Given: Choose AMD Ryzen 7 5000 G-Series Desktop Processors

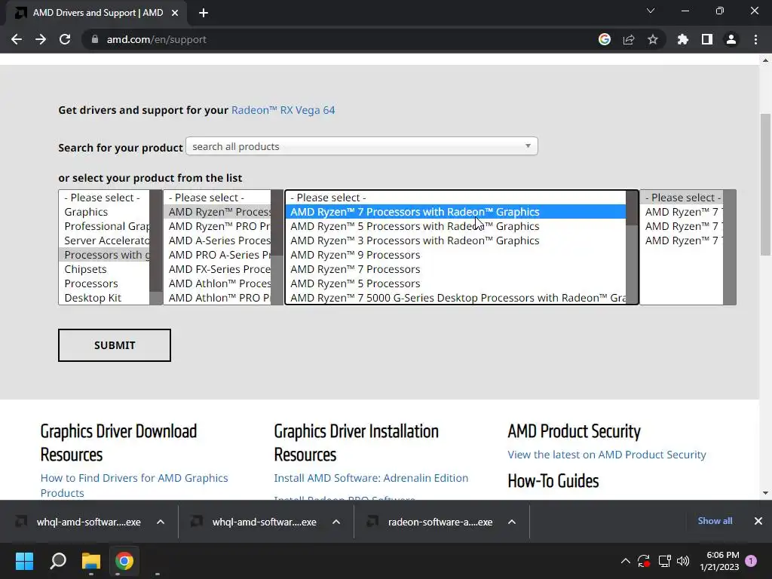Looking at the screenshot, I should coord(455,297).
